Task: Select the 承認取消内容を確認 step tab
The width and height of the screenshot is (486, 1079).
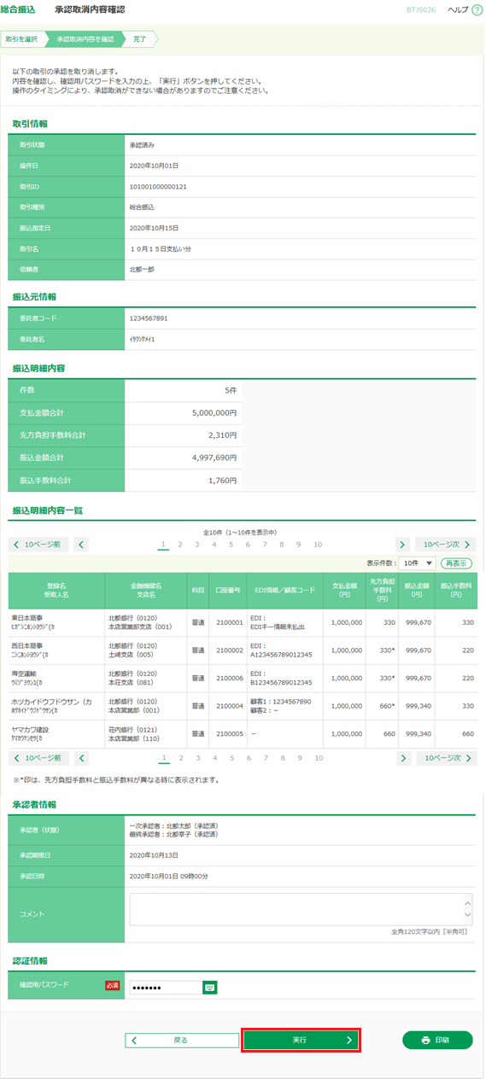Action: click(85, 39)
